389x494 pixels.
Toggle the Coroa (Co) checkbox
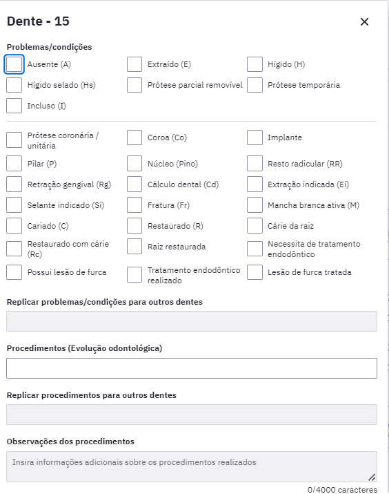[x=134, y=137]
